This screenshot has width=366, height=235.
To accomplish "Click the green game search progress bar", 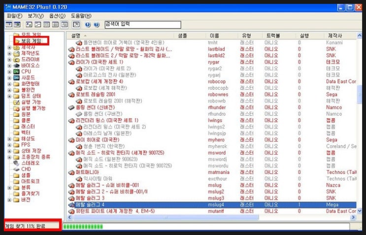I will (x=83, y=226).
